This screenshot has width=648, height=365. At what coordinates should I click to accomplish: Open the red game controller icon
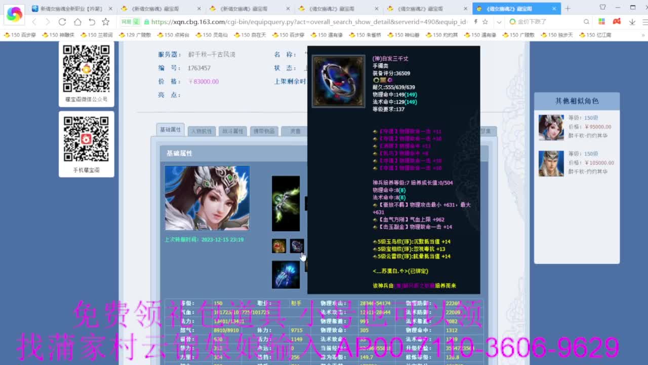[617, 22]
